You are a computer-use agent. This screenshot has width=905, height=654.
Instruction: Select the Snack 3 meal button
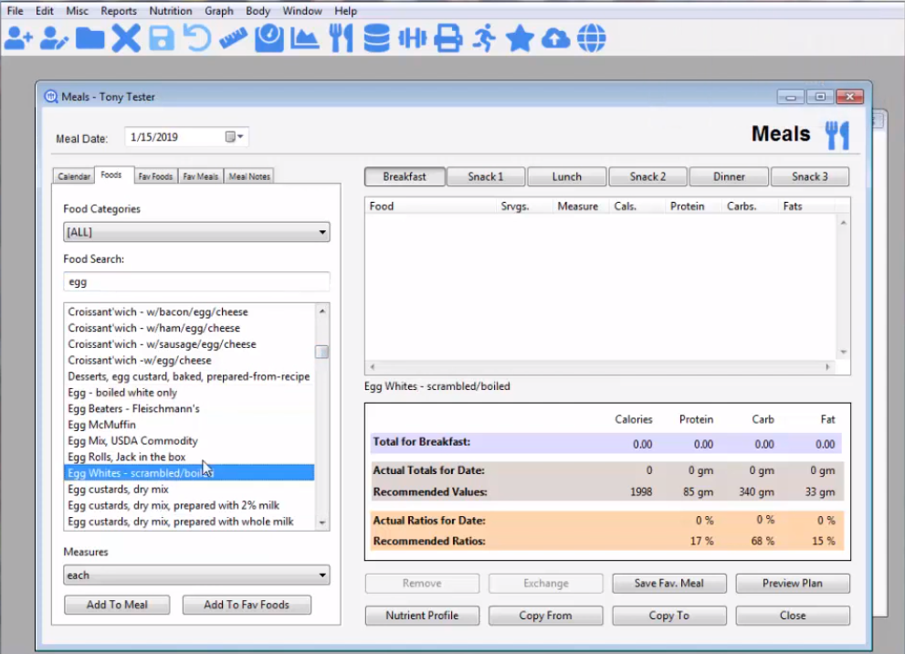tap(810, 176)
